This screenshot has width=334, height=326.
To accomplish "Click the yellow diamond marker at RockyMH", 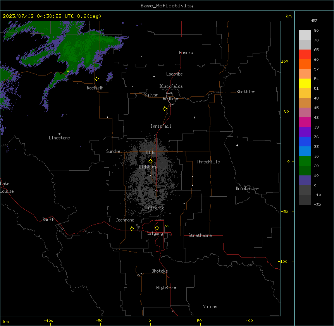I will coord(96,79).
